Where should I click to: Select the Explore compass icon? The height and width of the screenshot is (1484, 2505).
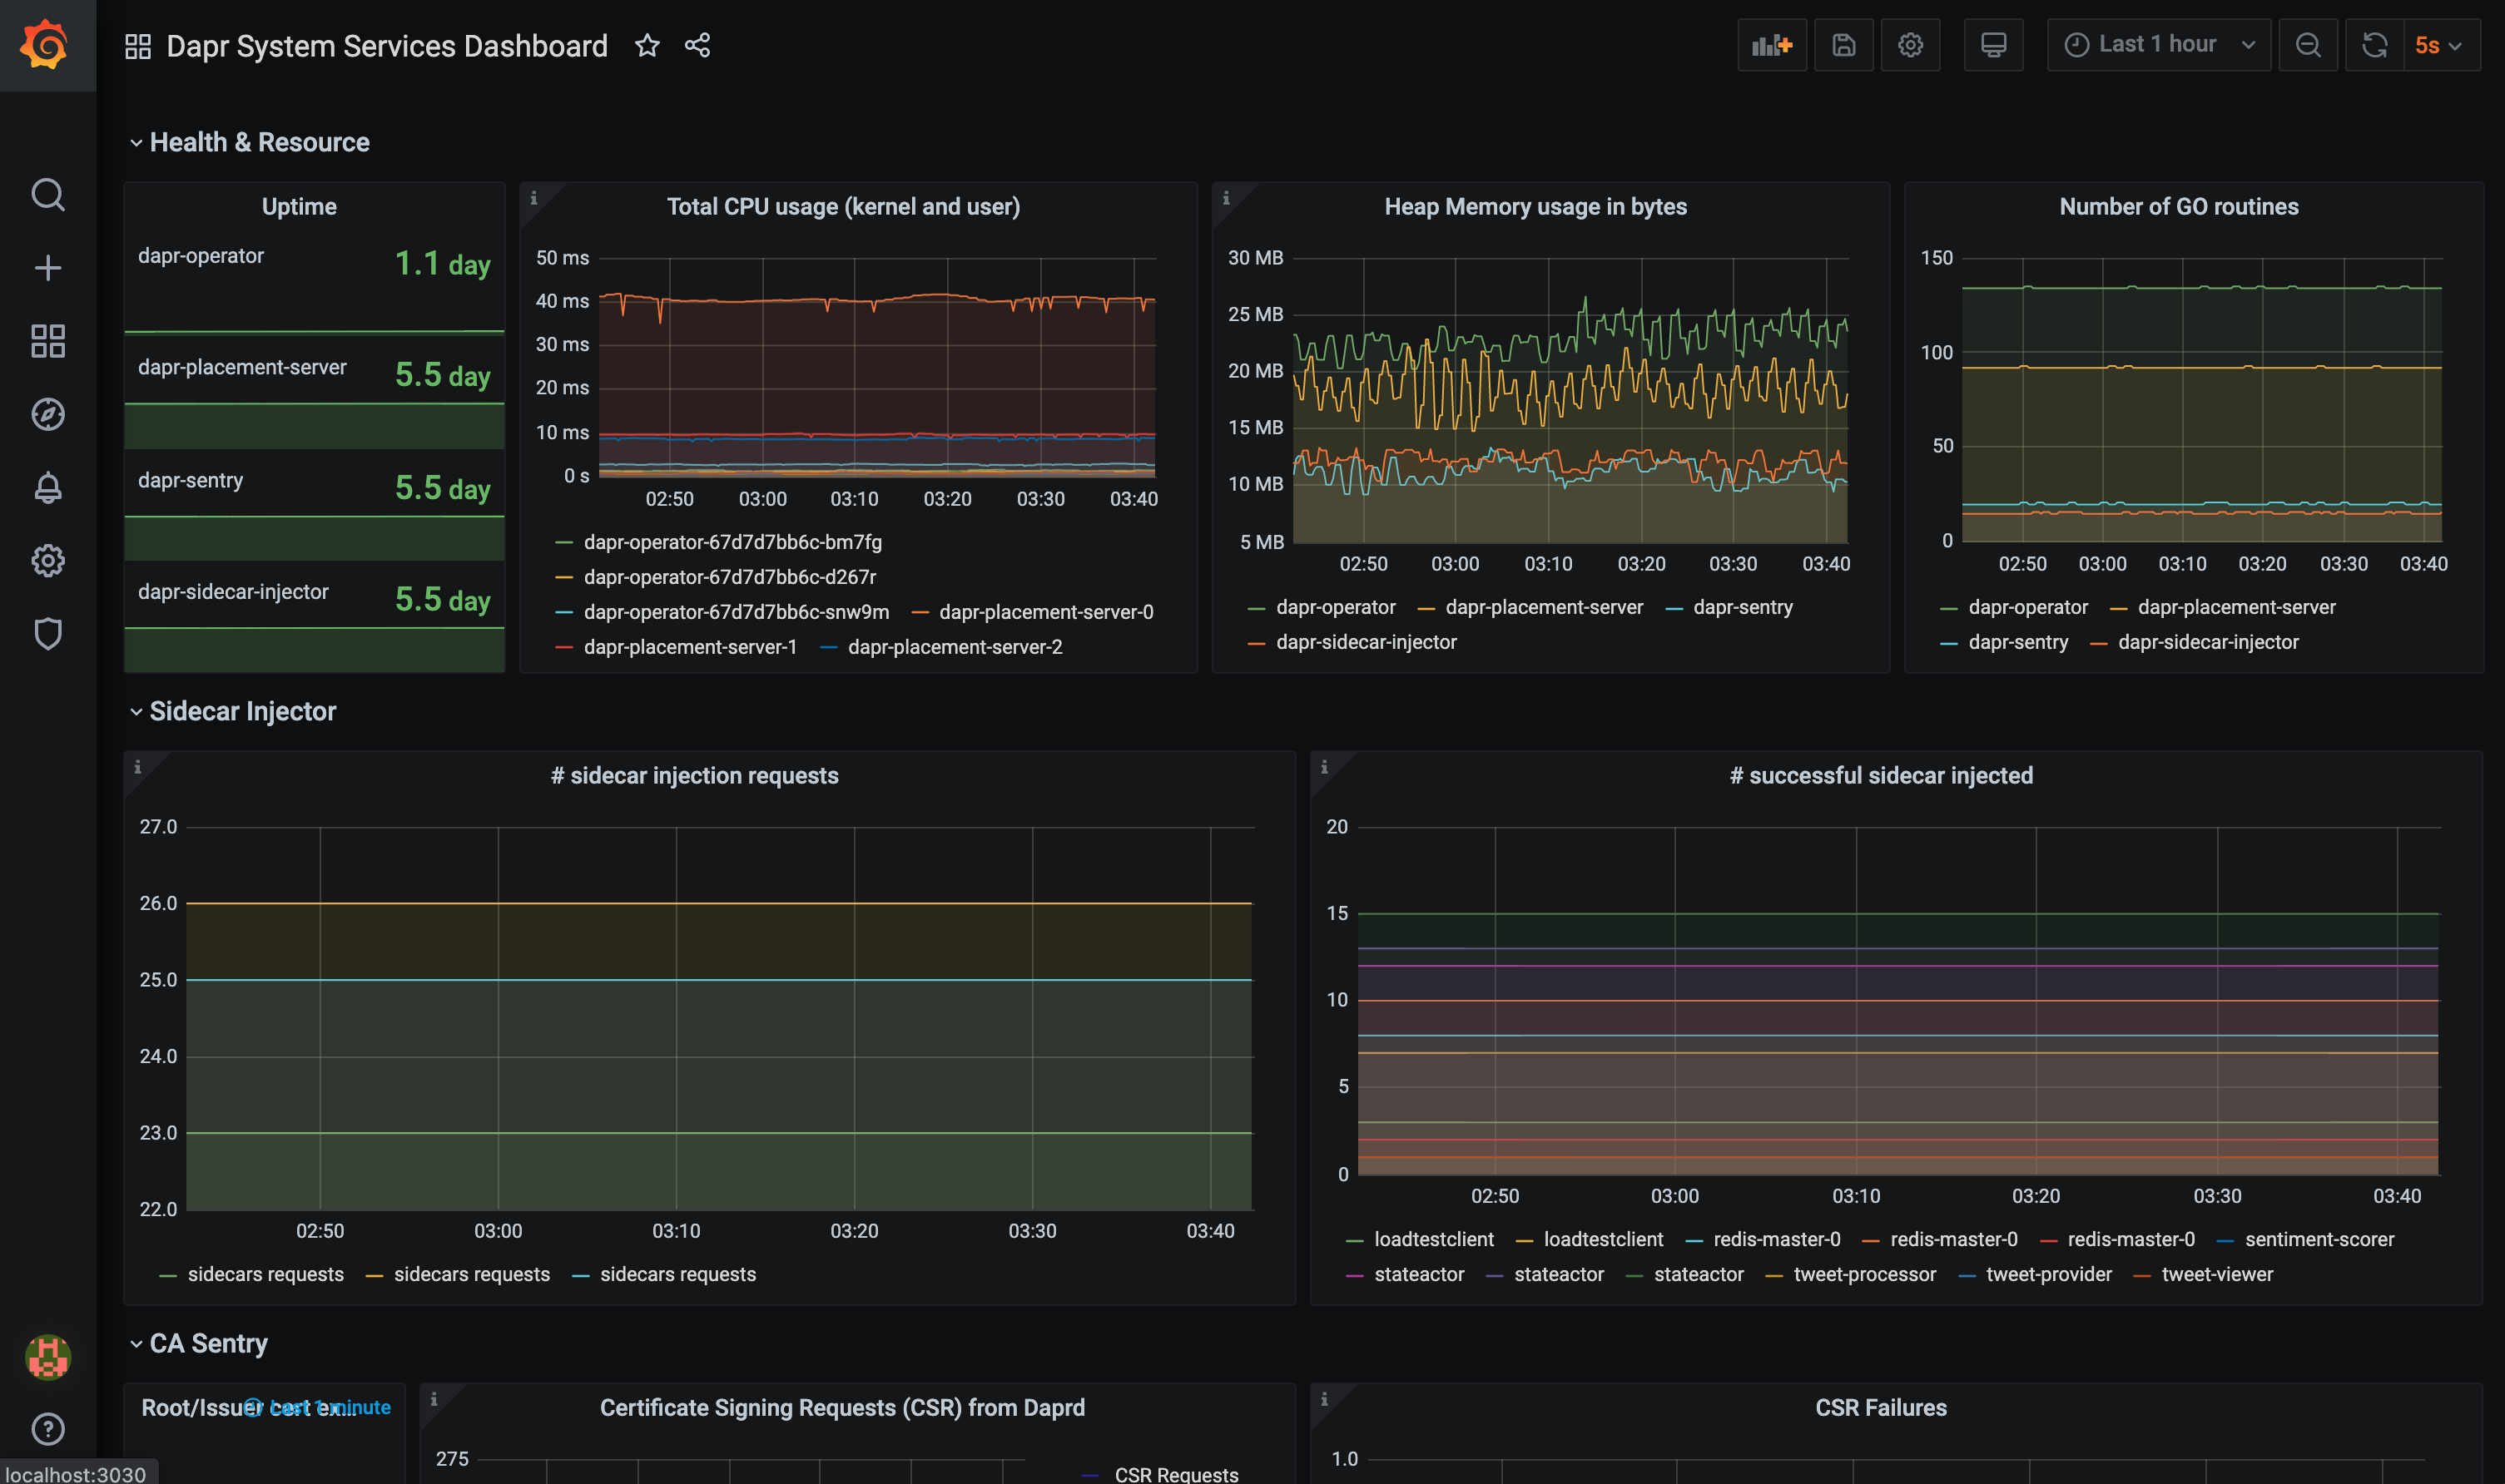47,414
